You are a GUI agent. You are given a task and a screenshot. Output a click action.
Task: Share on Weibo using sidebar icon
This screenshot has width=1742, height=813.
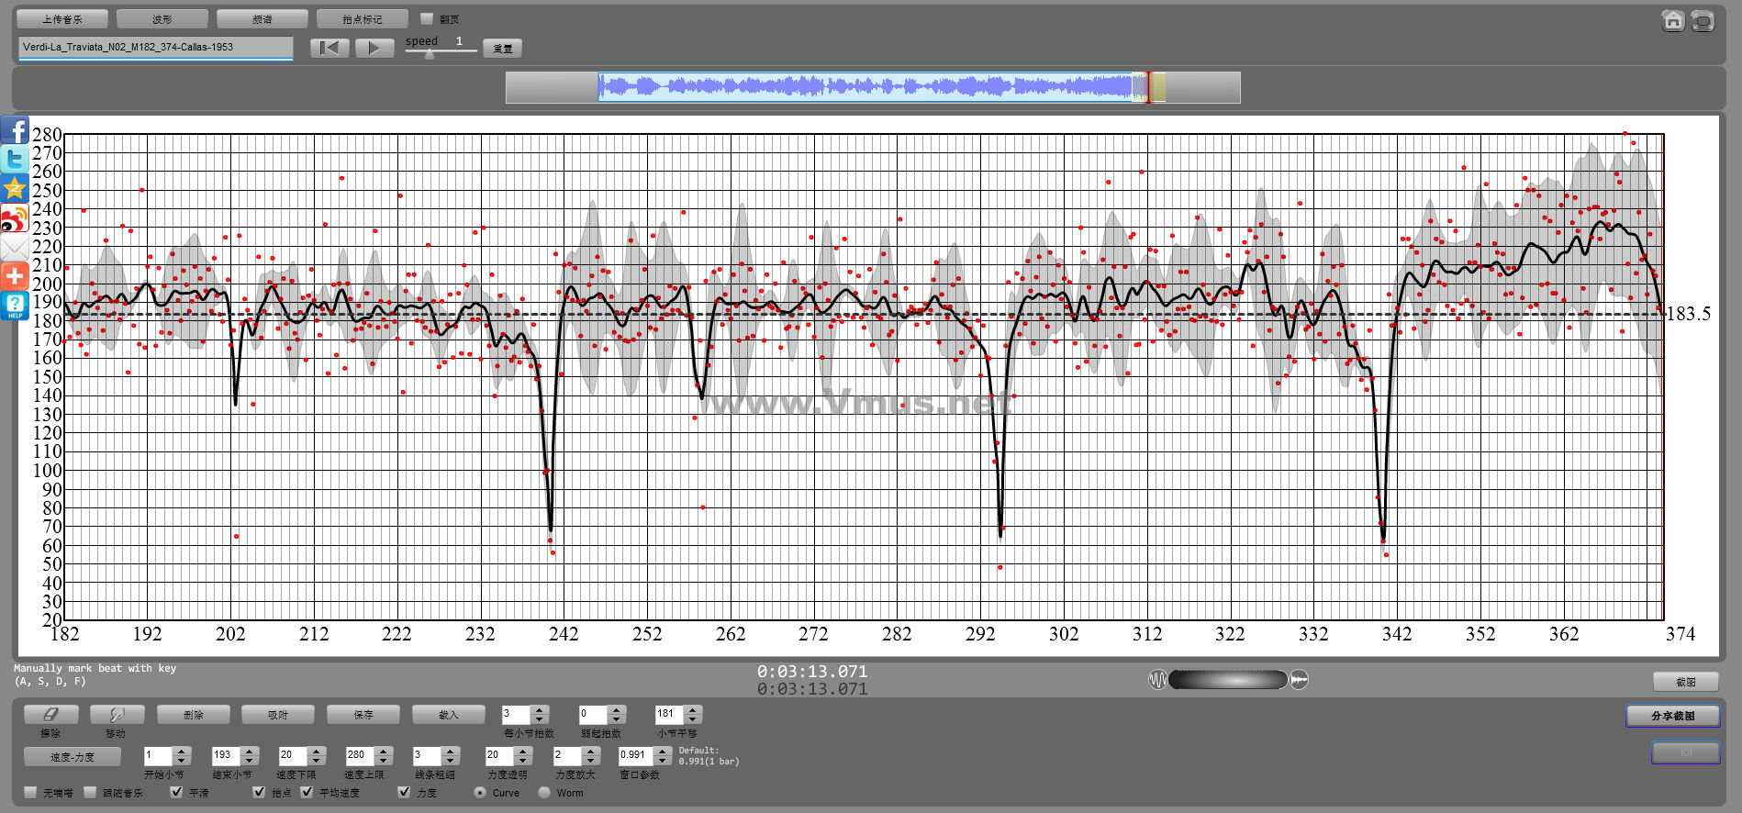(x=15, y=218)
